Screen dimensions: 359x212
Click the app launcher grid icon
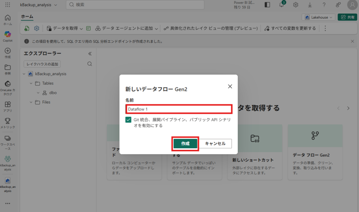8,5
